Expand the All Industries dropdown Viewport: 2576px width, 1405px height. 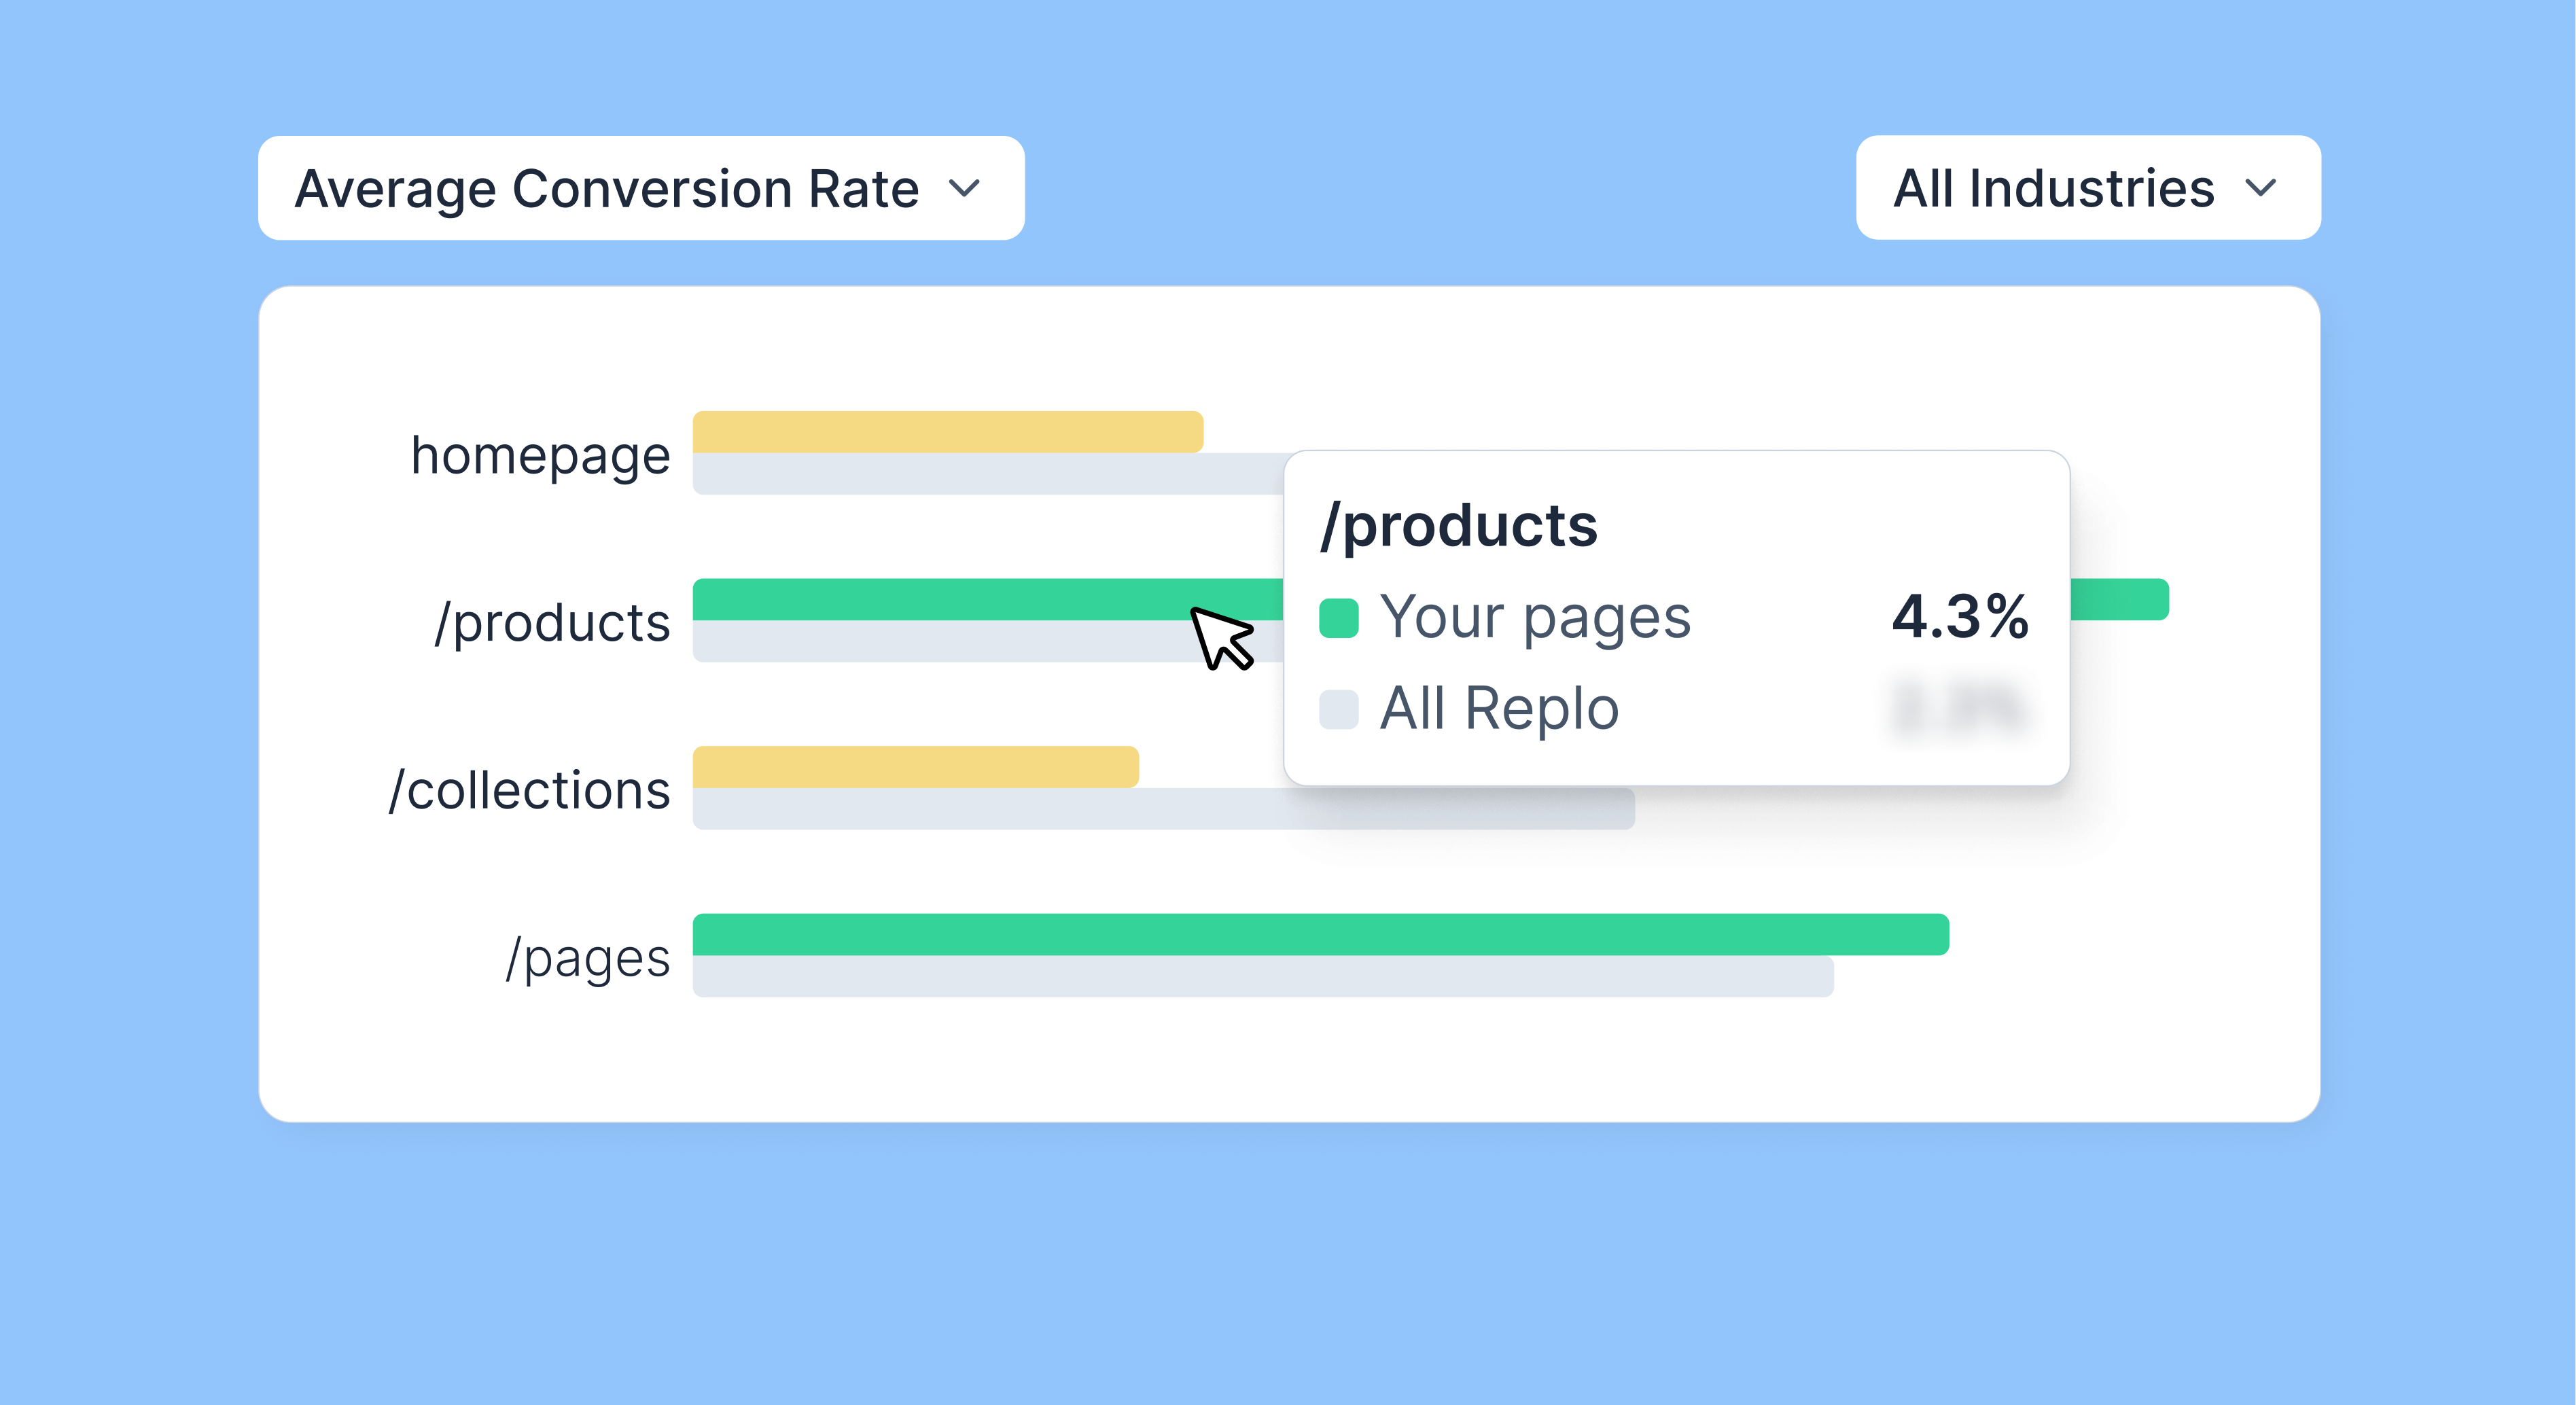point(2087,188)
